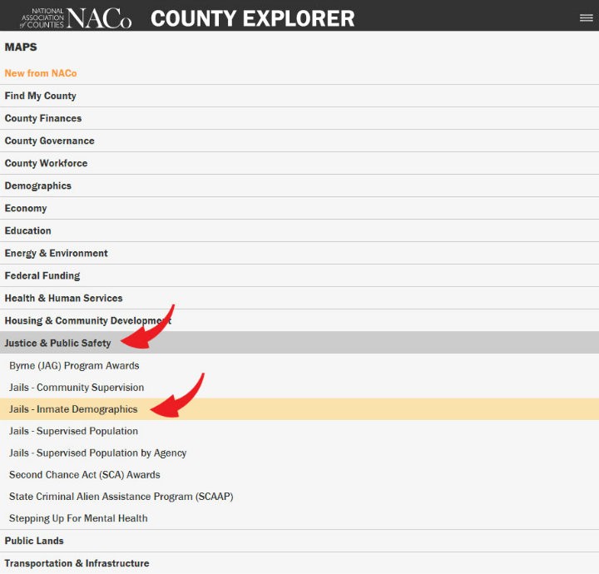Expand County Finances category
Screen dimensions: 599x574
(299, 118)
